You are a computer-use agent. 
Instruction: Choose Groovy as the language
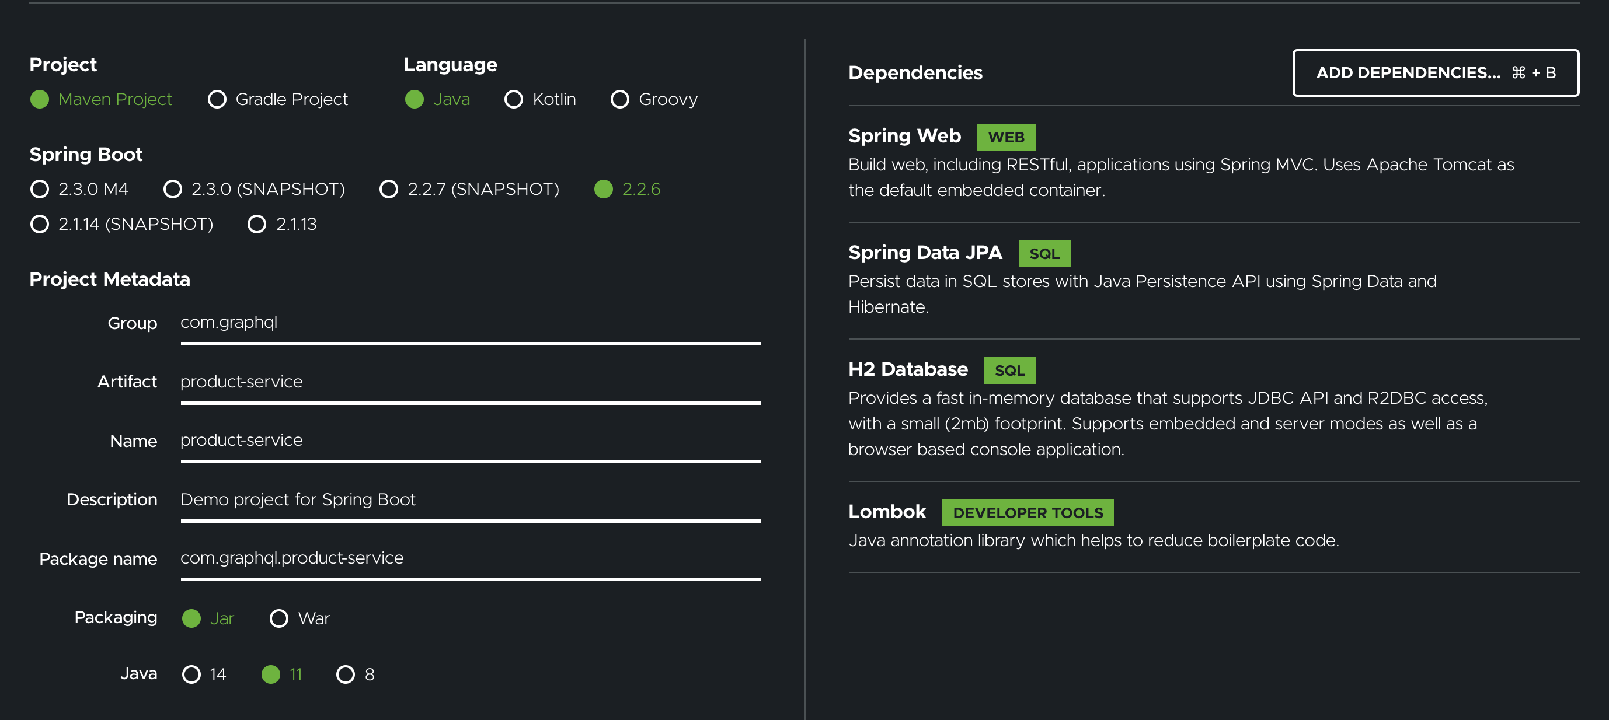click(x=654, y=99)
